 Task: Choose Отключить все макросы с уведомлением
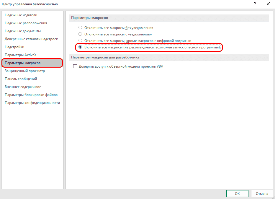click(80, 34)
